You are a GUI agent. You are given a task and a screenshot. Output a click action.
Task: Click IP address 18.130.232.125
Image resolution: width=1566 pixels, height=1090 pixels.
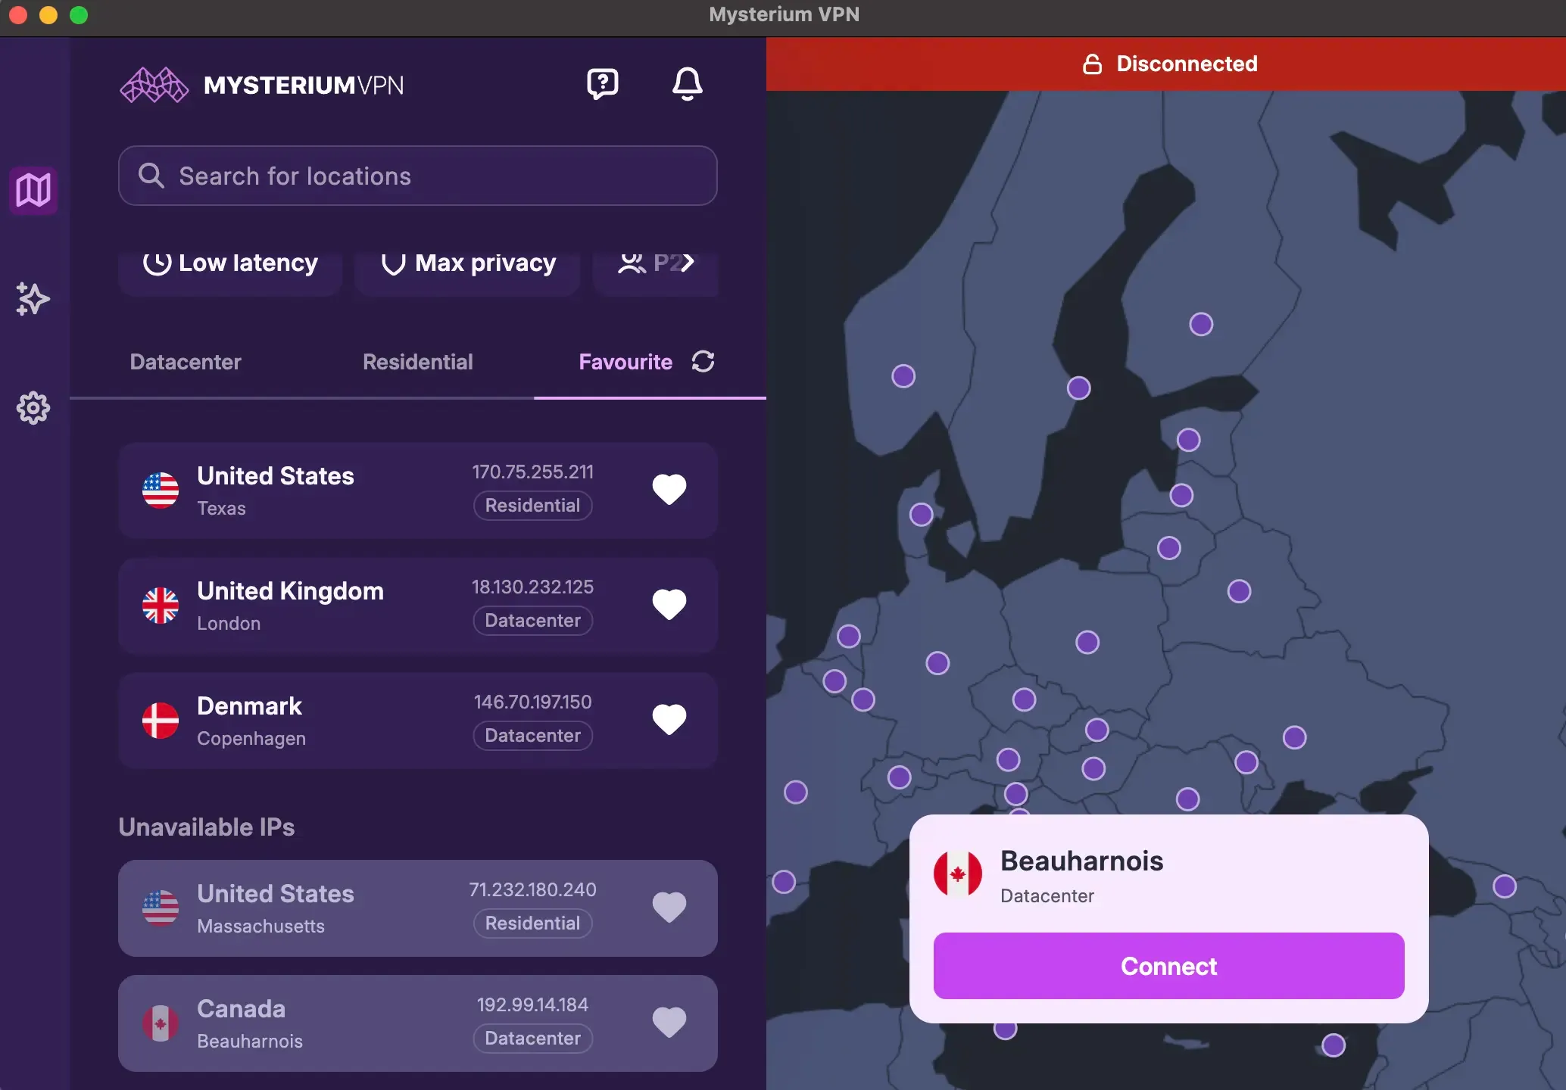click(x=533, y=587)
